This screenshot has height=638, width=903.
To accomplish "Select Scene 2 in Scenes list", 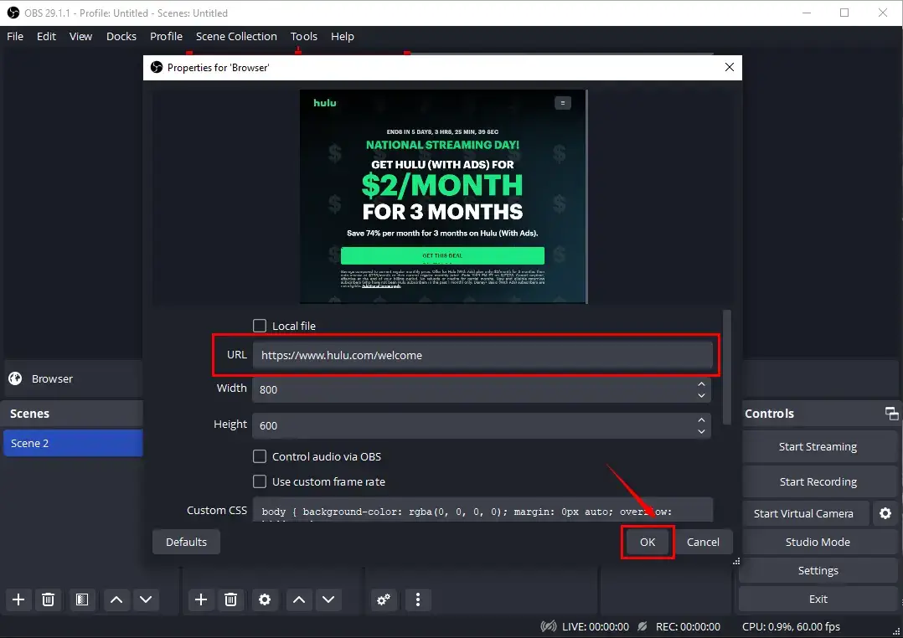I will (x=73, y=443).
